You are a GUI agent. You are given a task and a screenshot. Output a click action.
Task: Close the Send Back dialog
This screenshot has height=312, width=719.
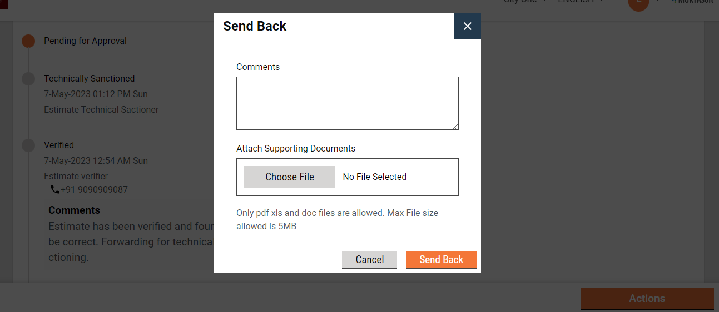467,26
